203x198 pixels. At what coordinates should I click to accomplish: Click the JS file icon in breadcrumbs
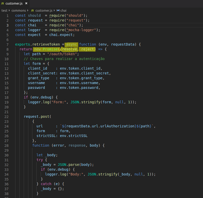pos(32,10)
